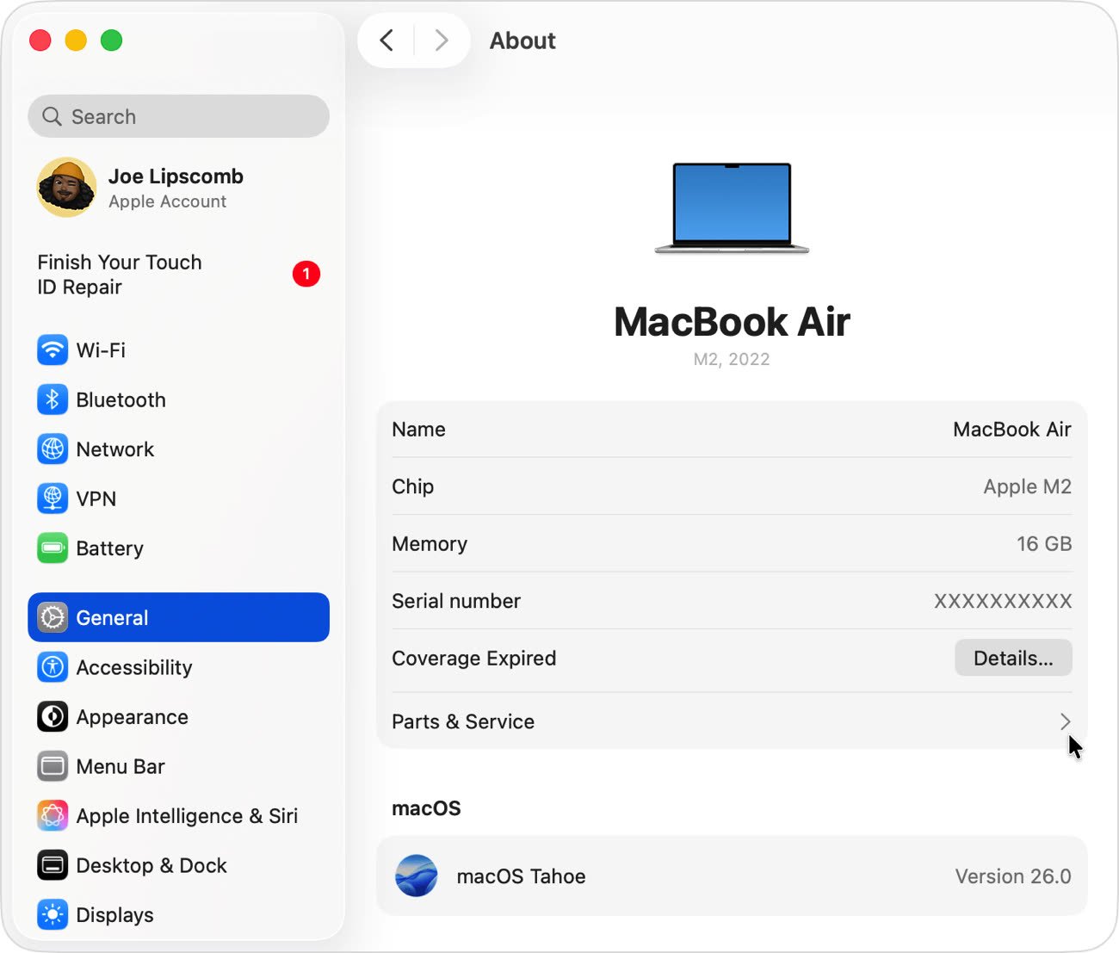Click the red notification badge

pyautogui.click(x=306, y=274)
